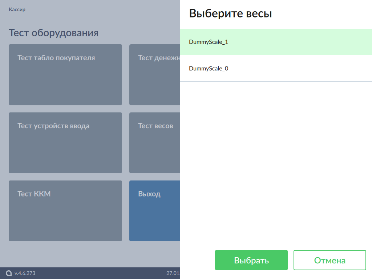Click the Выберите весы dialog title
372x279 pixels.
(x=230, y=14)
